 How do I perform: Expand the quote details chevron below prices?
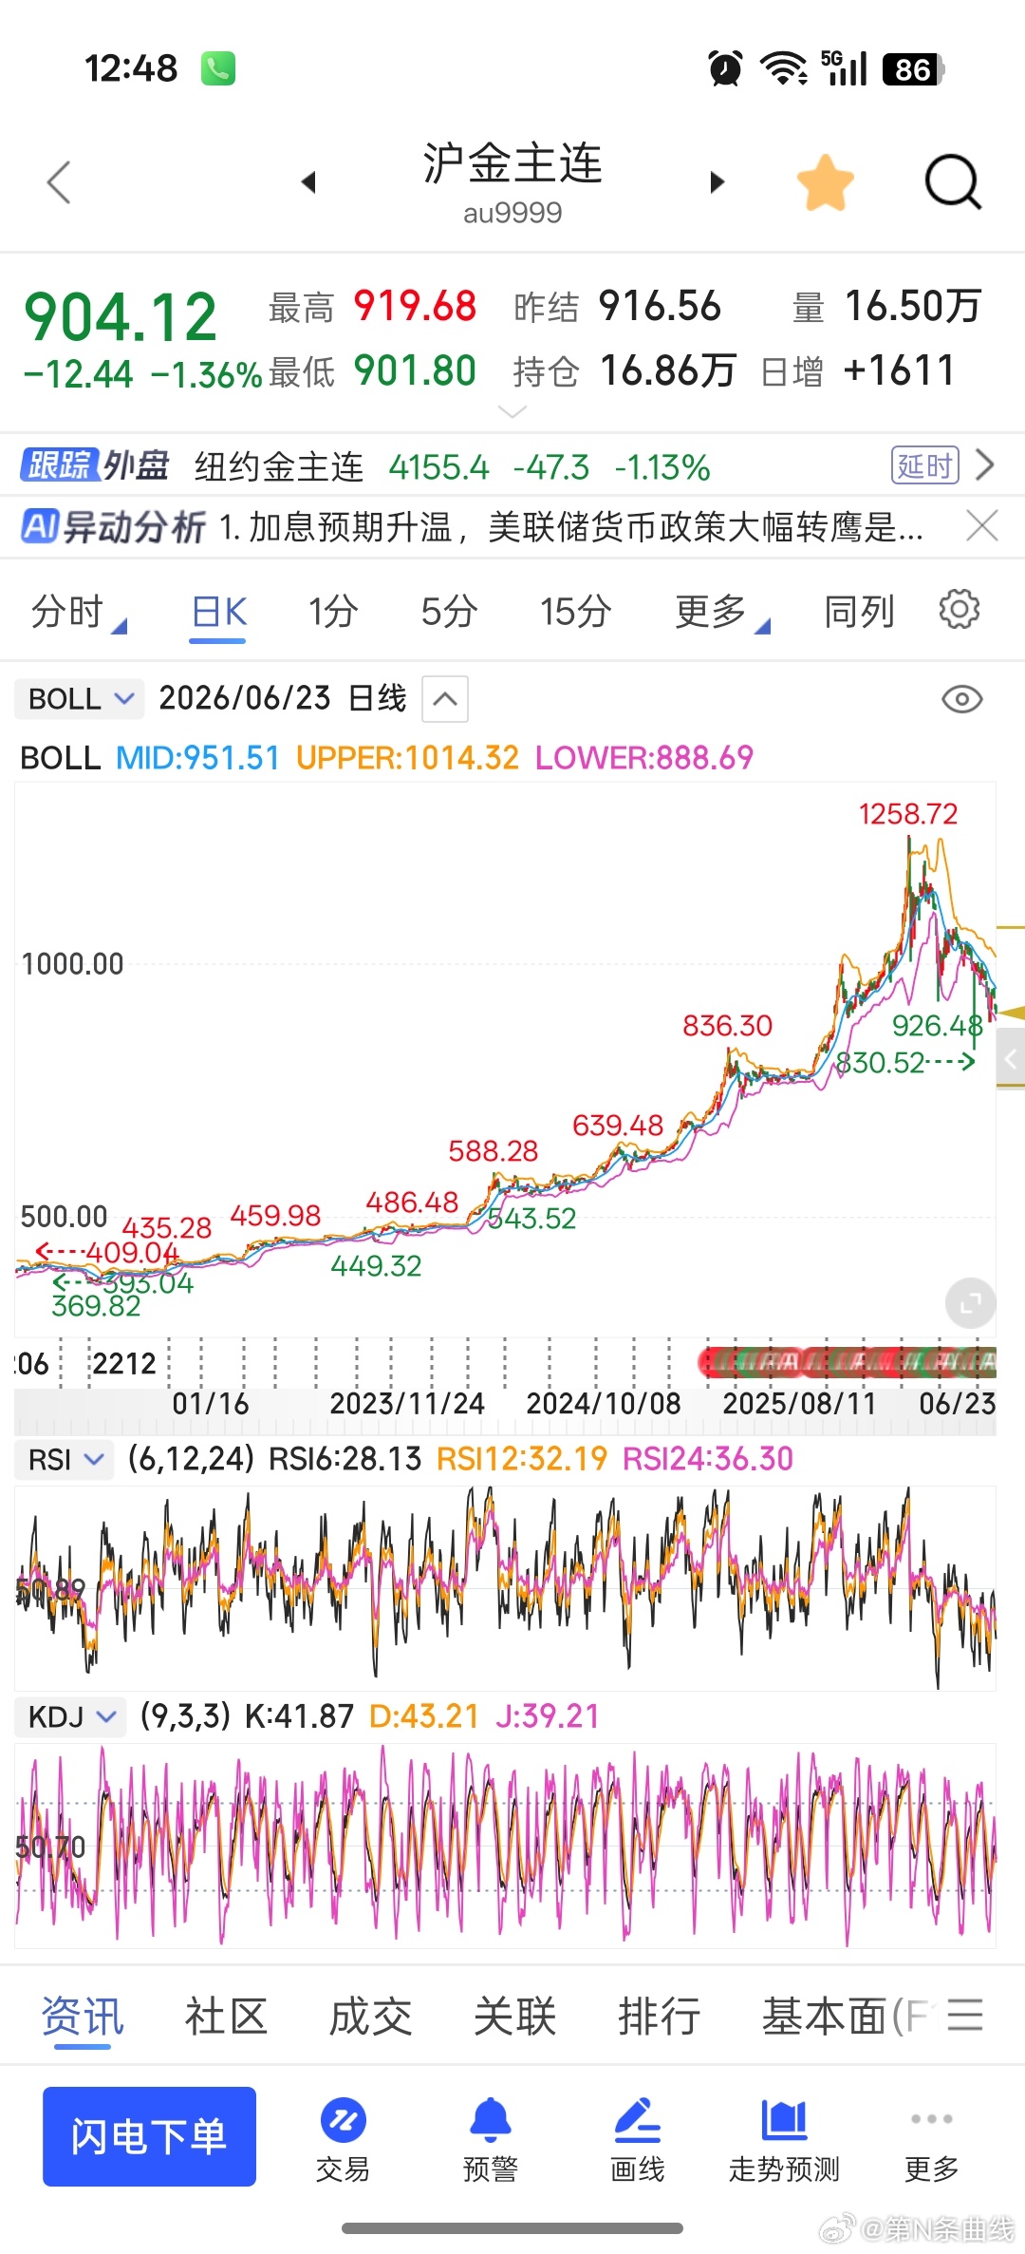point(512,411)
